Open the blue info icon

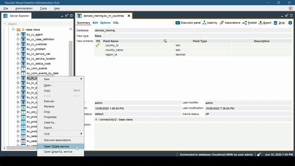tap(290, 23)
